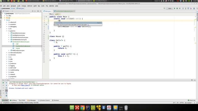The image size is (198, 111).
Task: Click the UTF-8 encoding selector in the status bar
Action: tap(182, 103)
